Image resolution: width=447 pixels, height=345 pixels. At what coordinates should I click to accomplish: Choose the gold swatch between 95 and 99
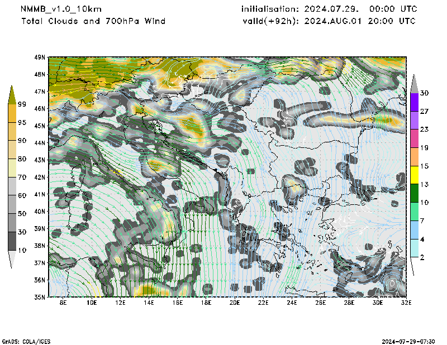(x=12, y=113)
